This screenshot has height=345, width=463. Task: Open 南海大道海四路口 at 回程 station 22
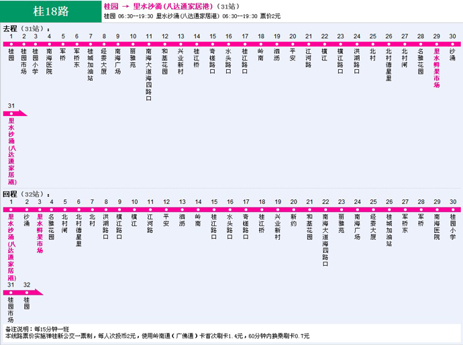coord(325,240)
